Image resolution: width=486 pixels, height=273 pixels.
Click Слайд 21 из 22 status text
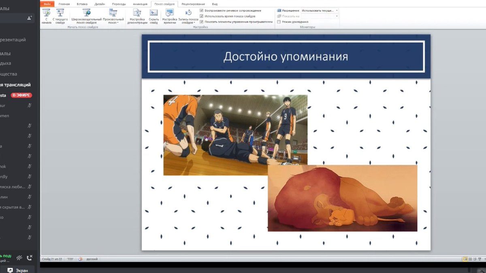(52, 259)
